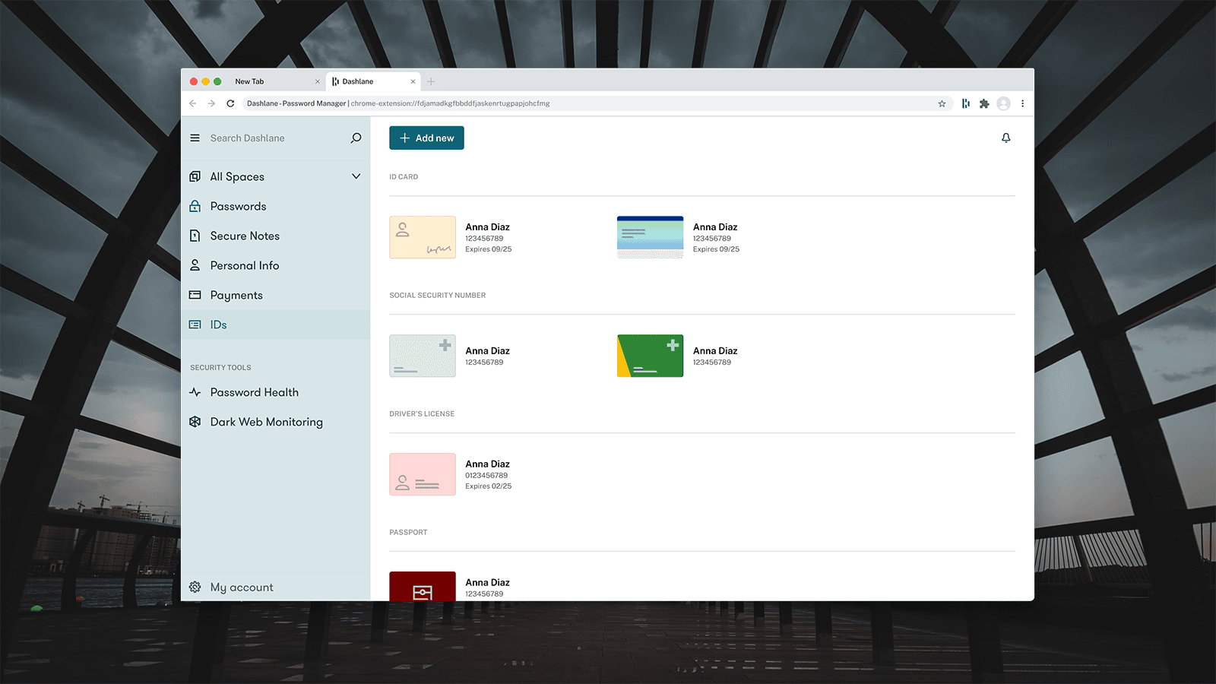Open the beige ID card thumbnail

(423, 237)
